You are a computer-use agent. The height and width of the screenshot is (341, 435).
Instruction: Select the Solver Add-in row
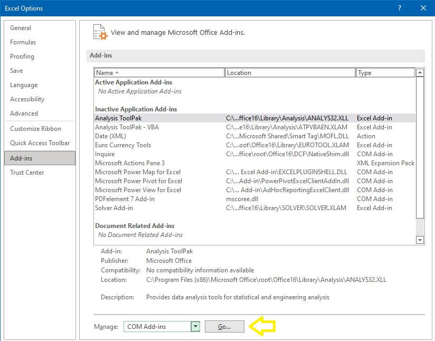(x=254, y=208)
